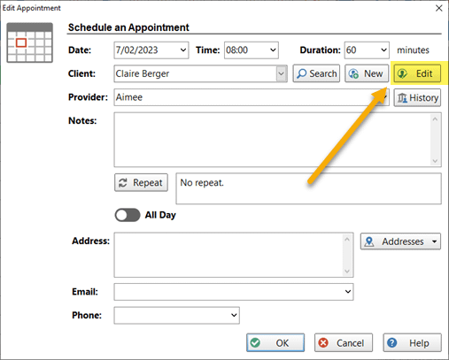
Task: Create a new client with New button
Action: (x=367, y=73)
